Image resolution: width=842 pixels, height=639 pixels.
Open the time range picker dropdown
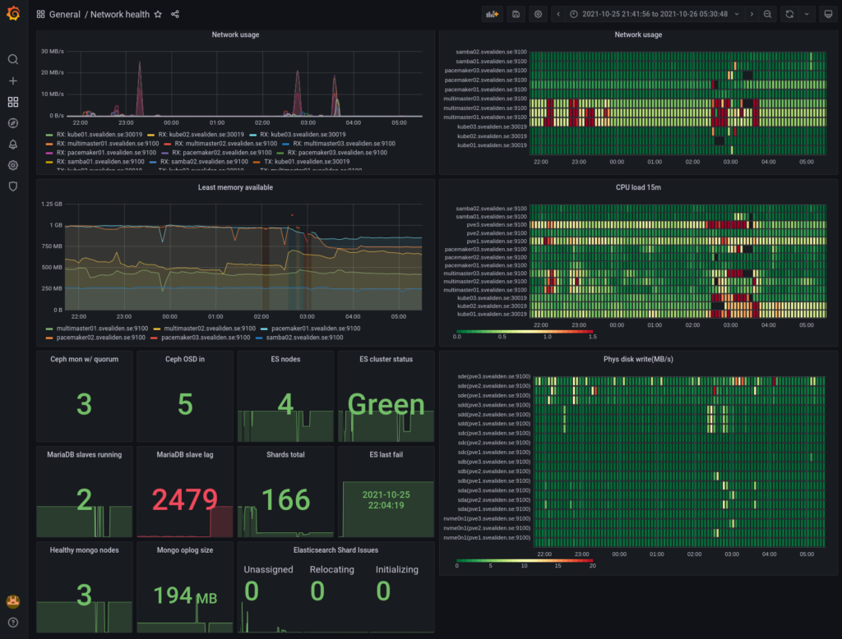[x=654, y=14]
